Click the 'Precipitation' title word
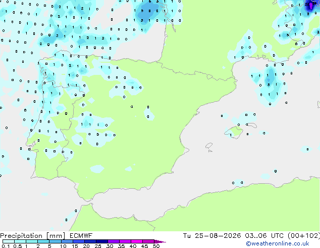 pos(21,236)
